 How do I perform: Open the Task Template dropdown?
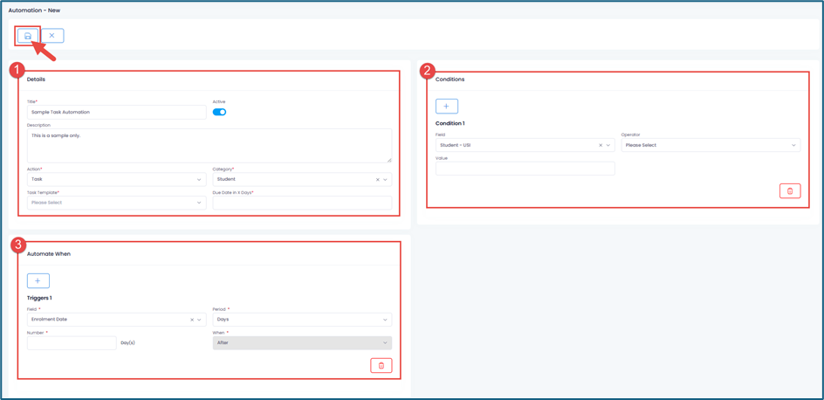(116, 203)
